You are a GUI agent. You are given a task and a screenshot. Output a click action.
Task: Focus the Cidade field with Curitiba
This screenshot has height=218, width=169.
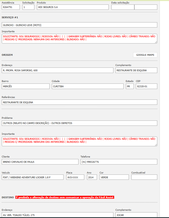[x=87, y=86]
